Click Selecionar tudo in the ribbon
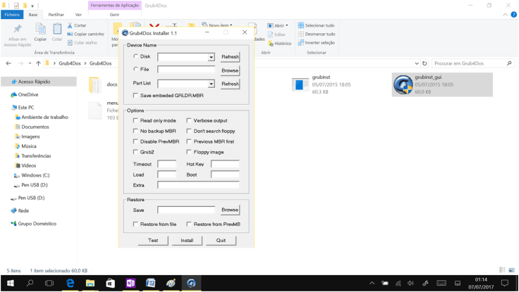The image size is (519, 292). 316,25
